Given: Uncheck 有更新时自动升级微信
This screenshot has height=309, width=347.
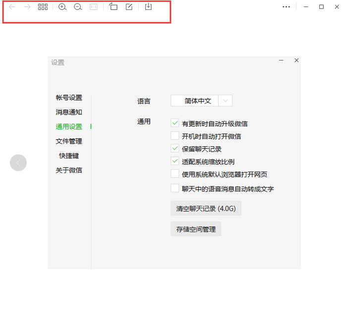Looking at the screenshot, I should coord(175,123).
